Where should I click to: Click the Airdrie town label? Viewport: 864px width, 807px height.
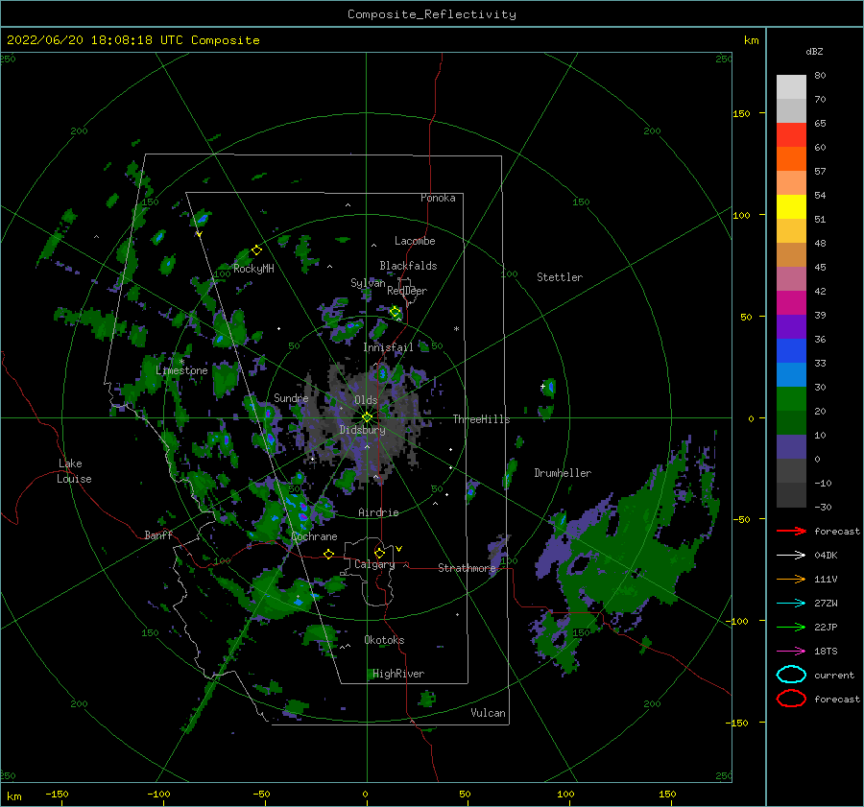(378, 512)
